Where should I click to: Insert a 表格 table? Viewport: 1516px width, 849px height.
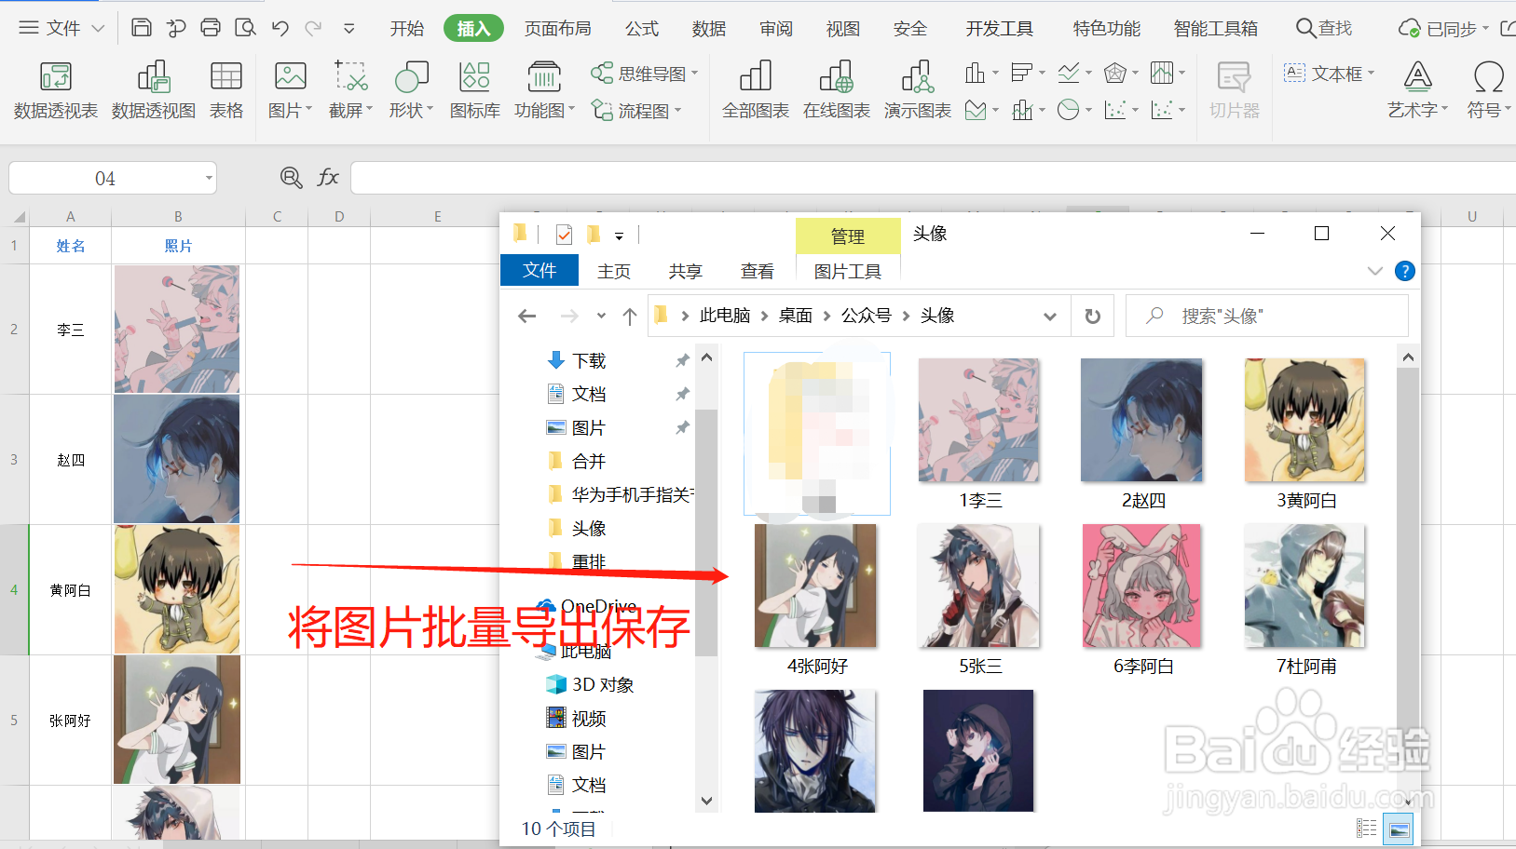click(x=226, y=90)
